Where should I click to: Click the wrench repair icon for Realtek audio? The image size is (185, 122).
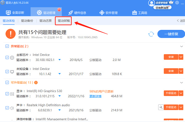(161, 107)
